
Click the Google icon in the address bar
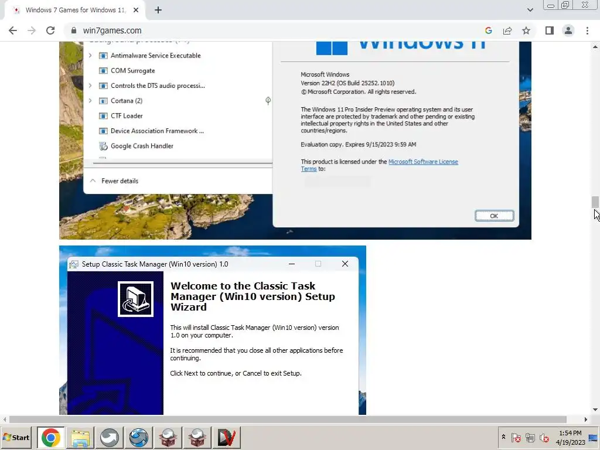488,30
